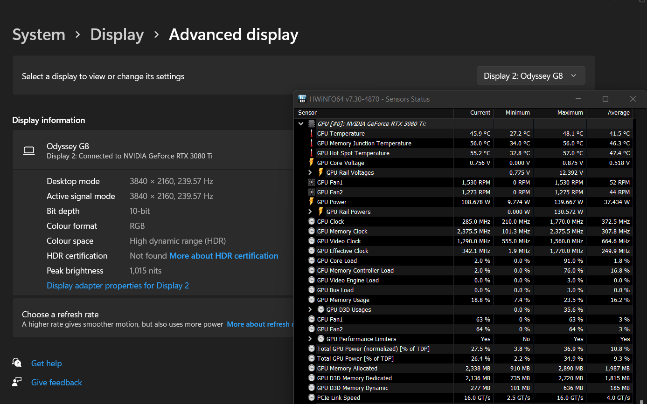The height and width of the screenshot is (404, 647).
Task: Open Display adapter properties for Display 2
Action: point(118,285)
